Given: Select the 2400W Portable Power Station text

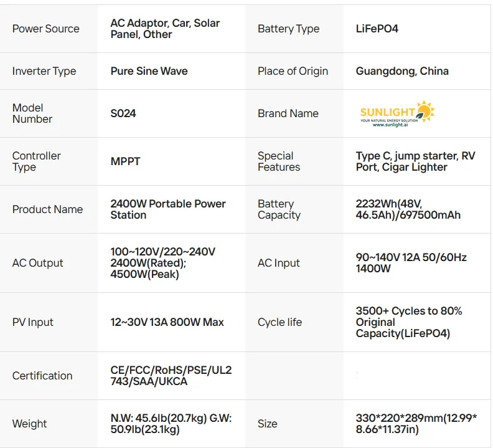Looking at the screenshot, I should (167, 209).
